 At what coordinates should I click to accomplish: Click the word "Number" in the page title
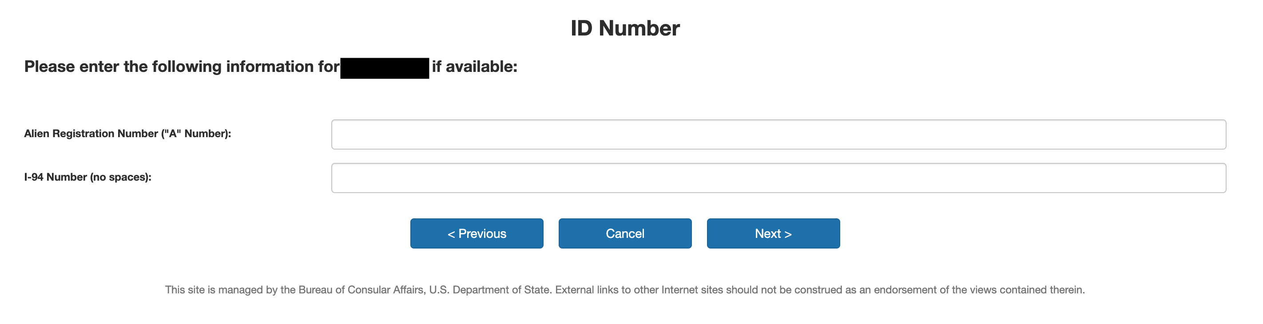(639, 28)
